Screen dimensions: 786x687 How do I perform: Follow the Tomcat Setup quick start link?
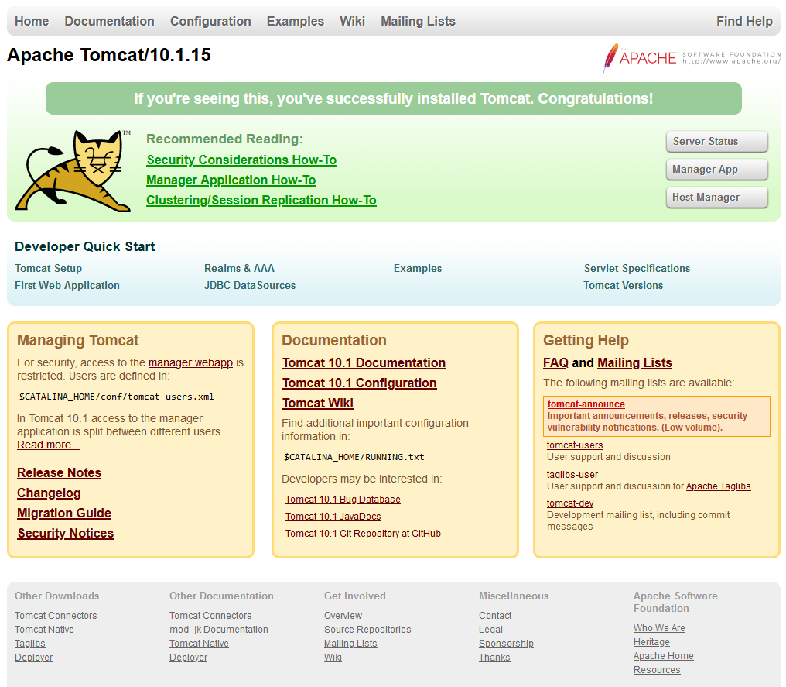(48, 269)
